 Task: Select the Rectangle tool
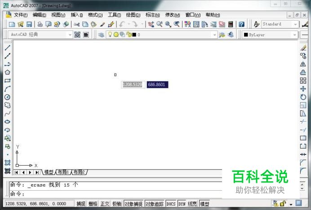(x=8, y=80)
